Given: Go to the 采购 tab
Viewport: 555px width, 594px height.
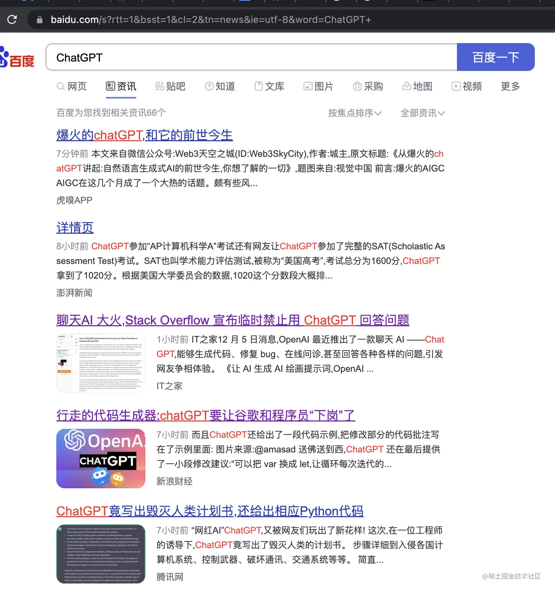Looking at the screenshot, I should click(x=368, y=86).
